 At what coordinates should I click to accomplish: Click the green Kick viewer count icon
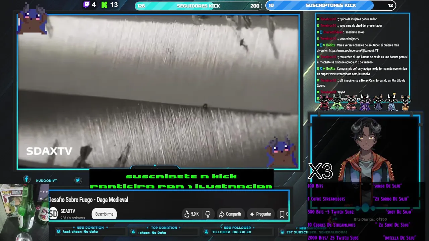pos(105,5)
